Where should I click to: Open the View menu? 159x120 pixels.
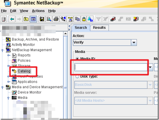pos(24,11)
